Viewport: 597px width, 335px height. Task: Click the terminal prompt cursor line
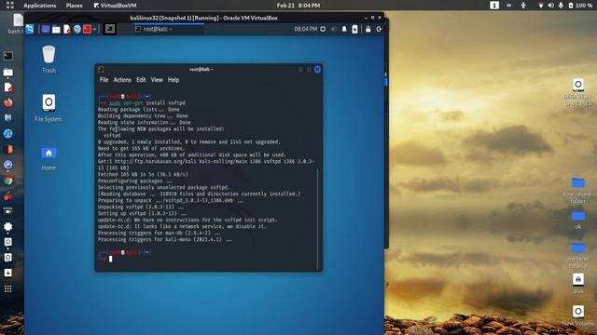[110, 259]
